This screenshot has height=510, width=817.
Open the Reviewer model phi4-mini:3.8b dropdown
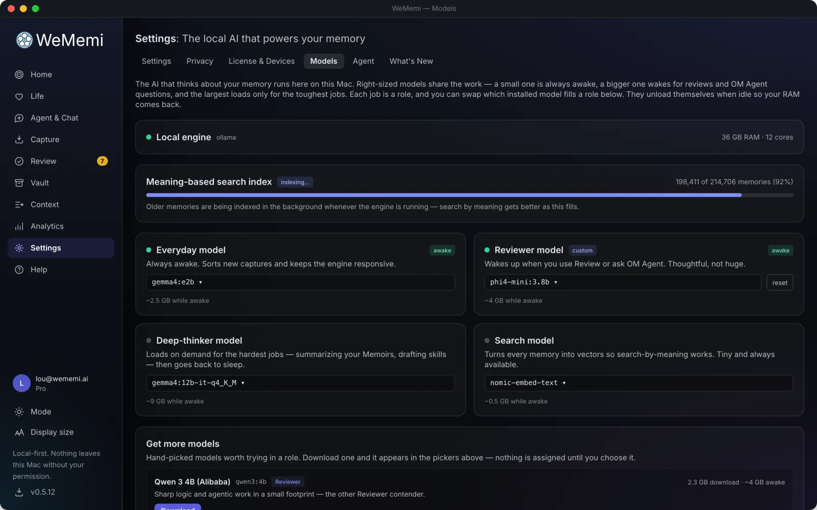[622, 282]
